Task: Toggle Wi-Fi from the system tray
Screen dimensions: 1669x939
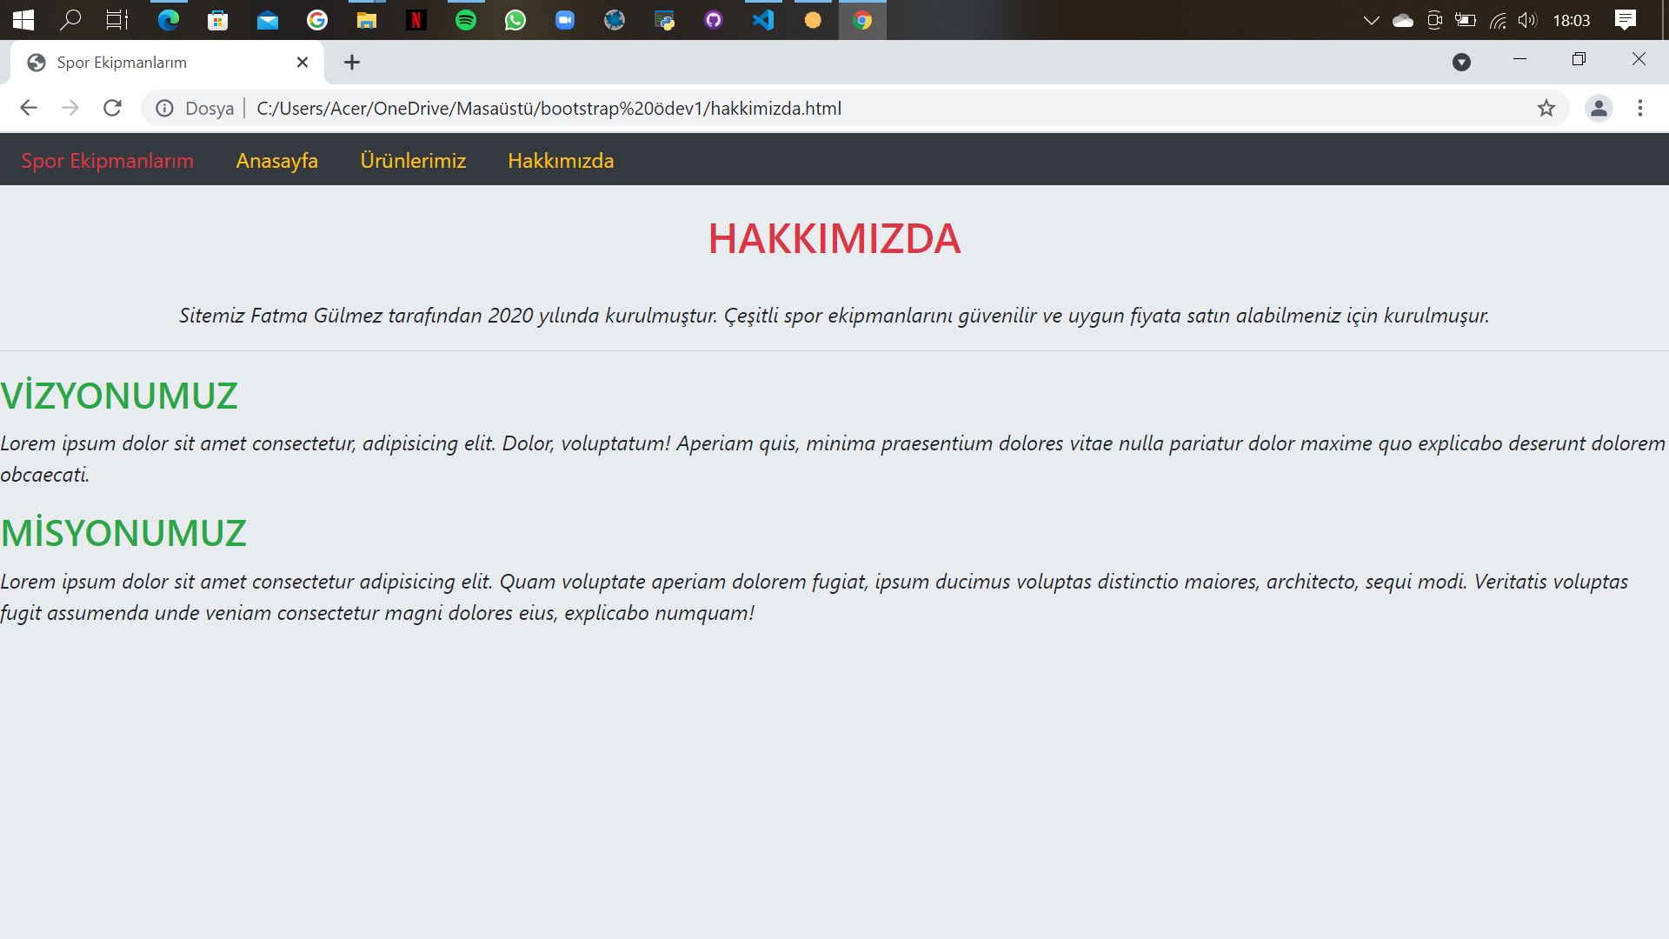Action: point(1499,19)
